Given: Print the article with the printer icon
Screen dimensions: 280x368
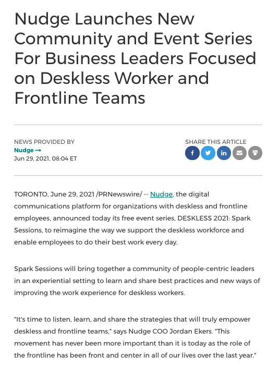Looking at the screenshot, I should (x=255, y=153).
